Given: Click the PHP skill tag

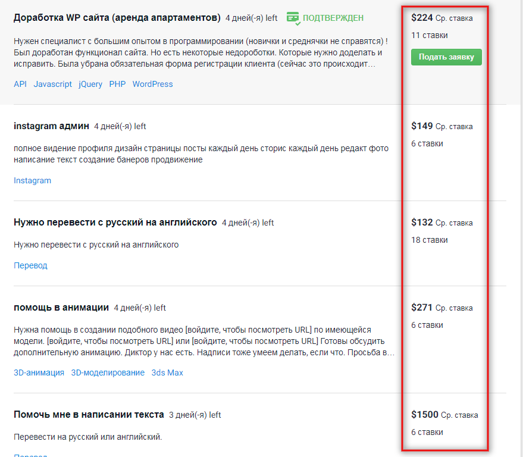Looking at the screenshot, I should [117, 84].
